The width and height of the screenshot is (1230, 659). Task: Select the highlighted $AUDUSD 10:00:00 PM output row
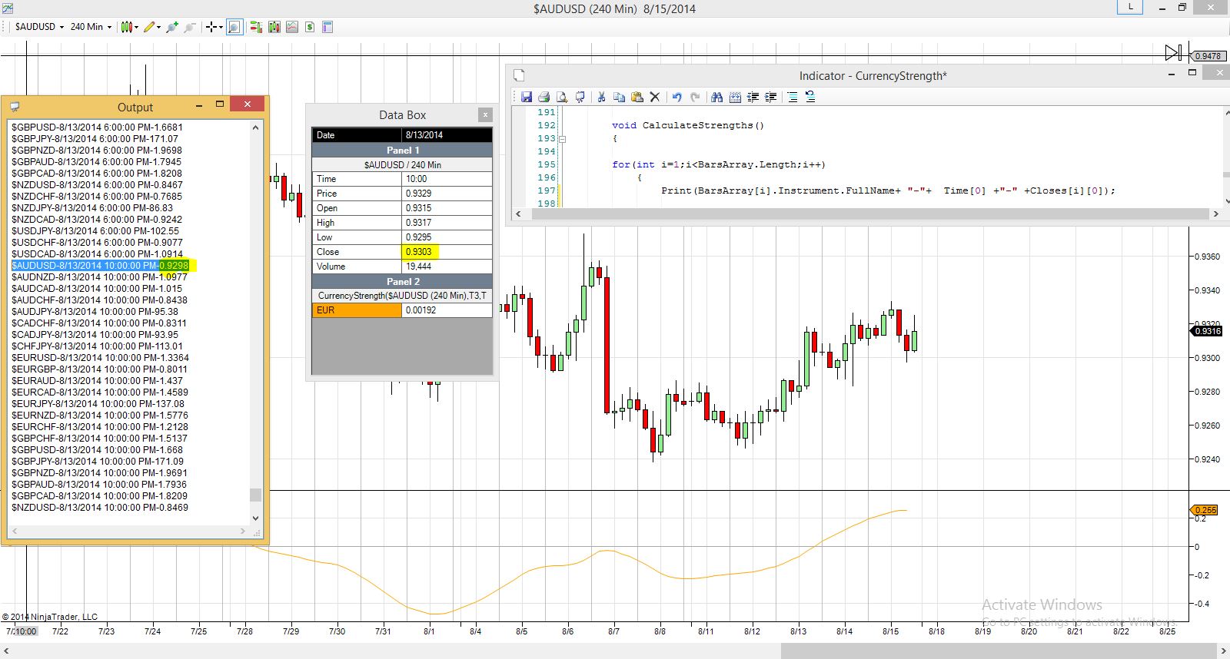(100, 266)
